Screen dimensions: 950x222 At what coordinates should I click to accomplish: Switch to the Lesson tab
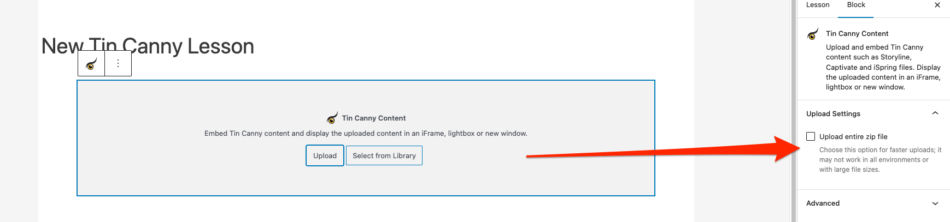point(818,5)
